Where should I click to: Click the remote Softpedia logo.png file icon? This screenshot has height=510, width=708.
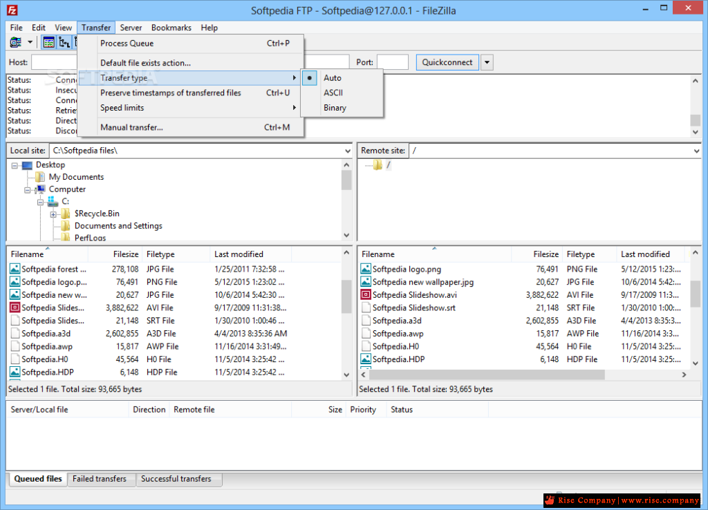[x=366, y=269]
